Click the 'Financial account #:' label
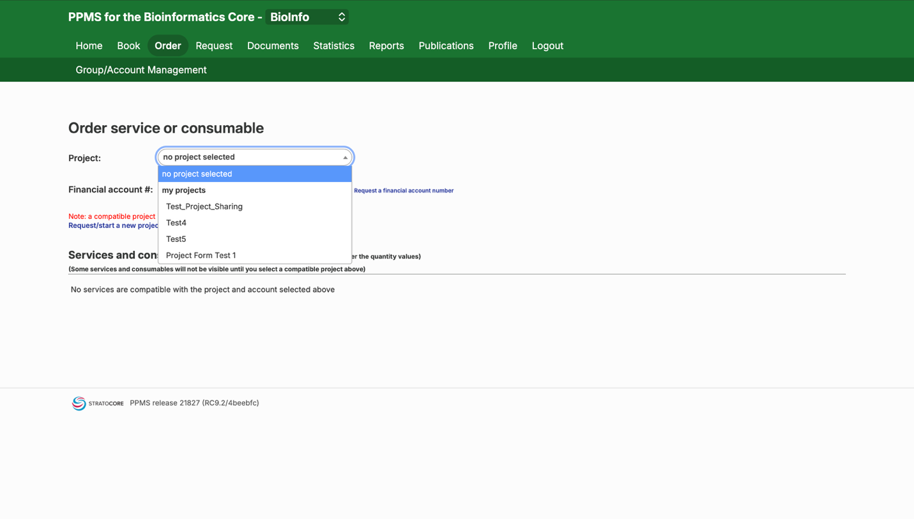 pyautogui.click(x=110, y=190)
